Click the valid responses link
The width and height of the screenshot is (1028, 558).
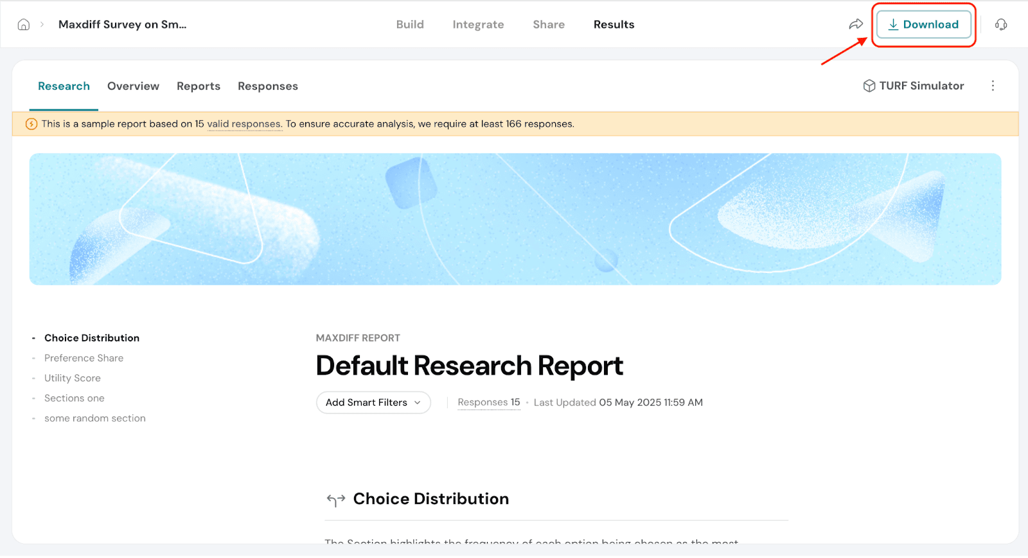coord(244,124)
